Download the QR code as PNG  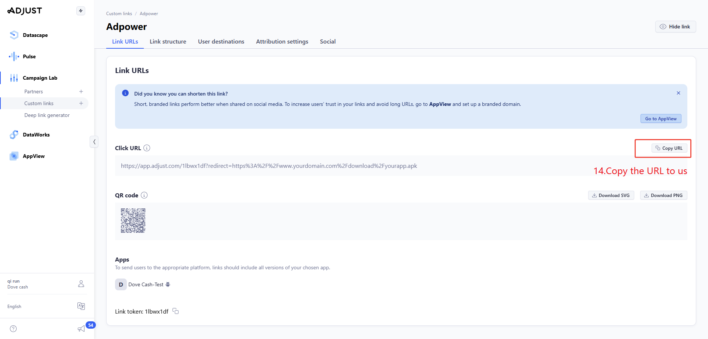click(663, 195)
